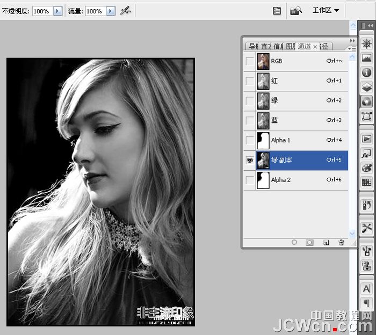Enable airbrush mode in options bar
The image size is (376, 335).
125,11
